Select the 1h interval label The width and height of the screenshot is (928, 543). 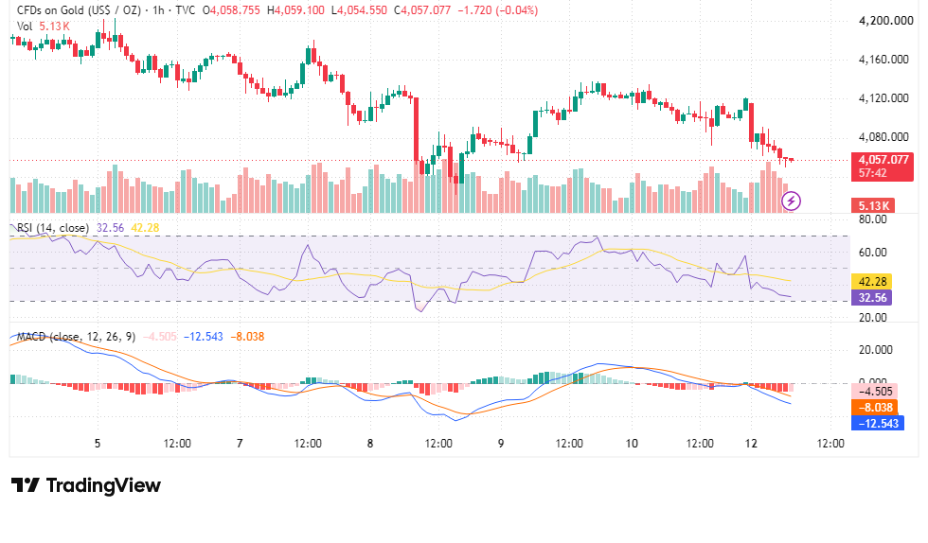click(x=159, y=10)
